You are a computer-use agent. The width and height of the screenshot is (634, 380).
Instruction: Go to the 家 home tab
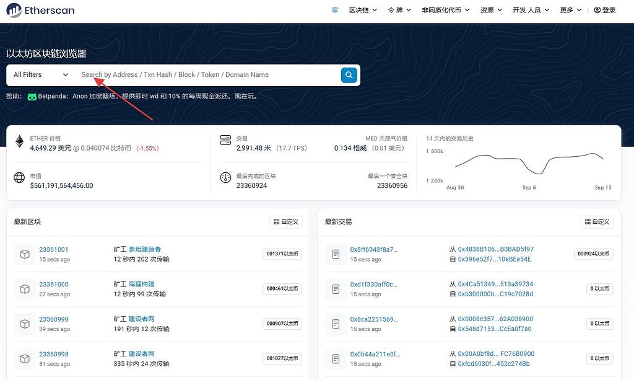[x=335, y=11]
